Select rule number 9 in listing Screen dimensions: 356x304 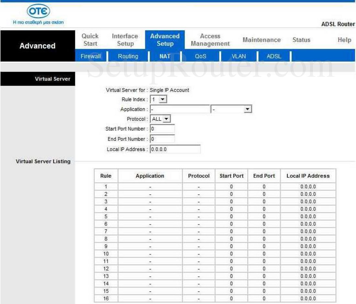tap(106, 246)
